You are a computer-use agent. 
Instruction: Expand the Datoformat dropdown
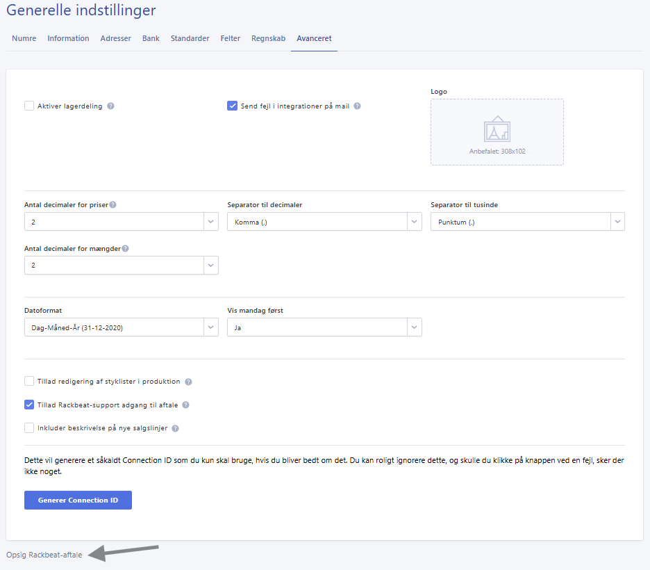121,327
